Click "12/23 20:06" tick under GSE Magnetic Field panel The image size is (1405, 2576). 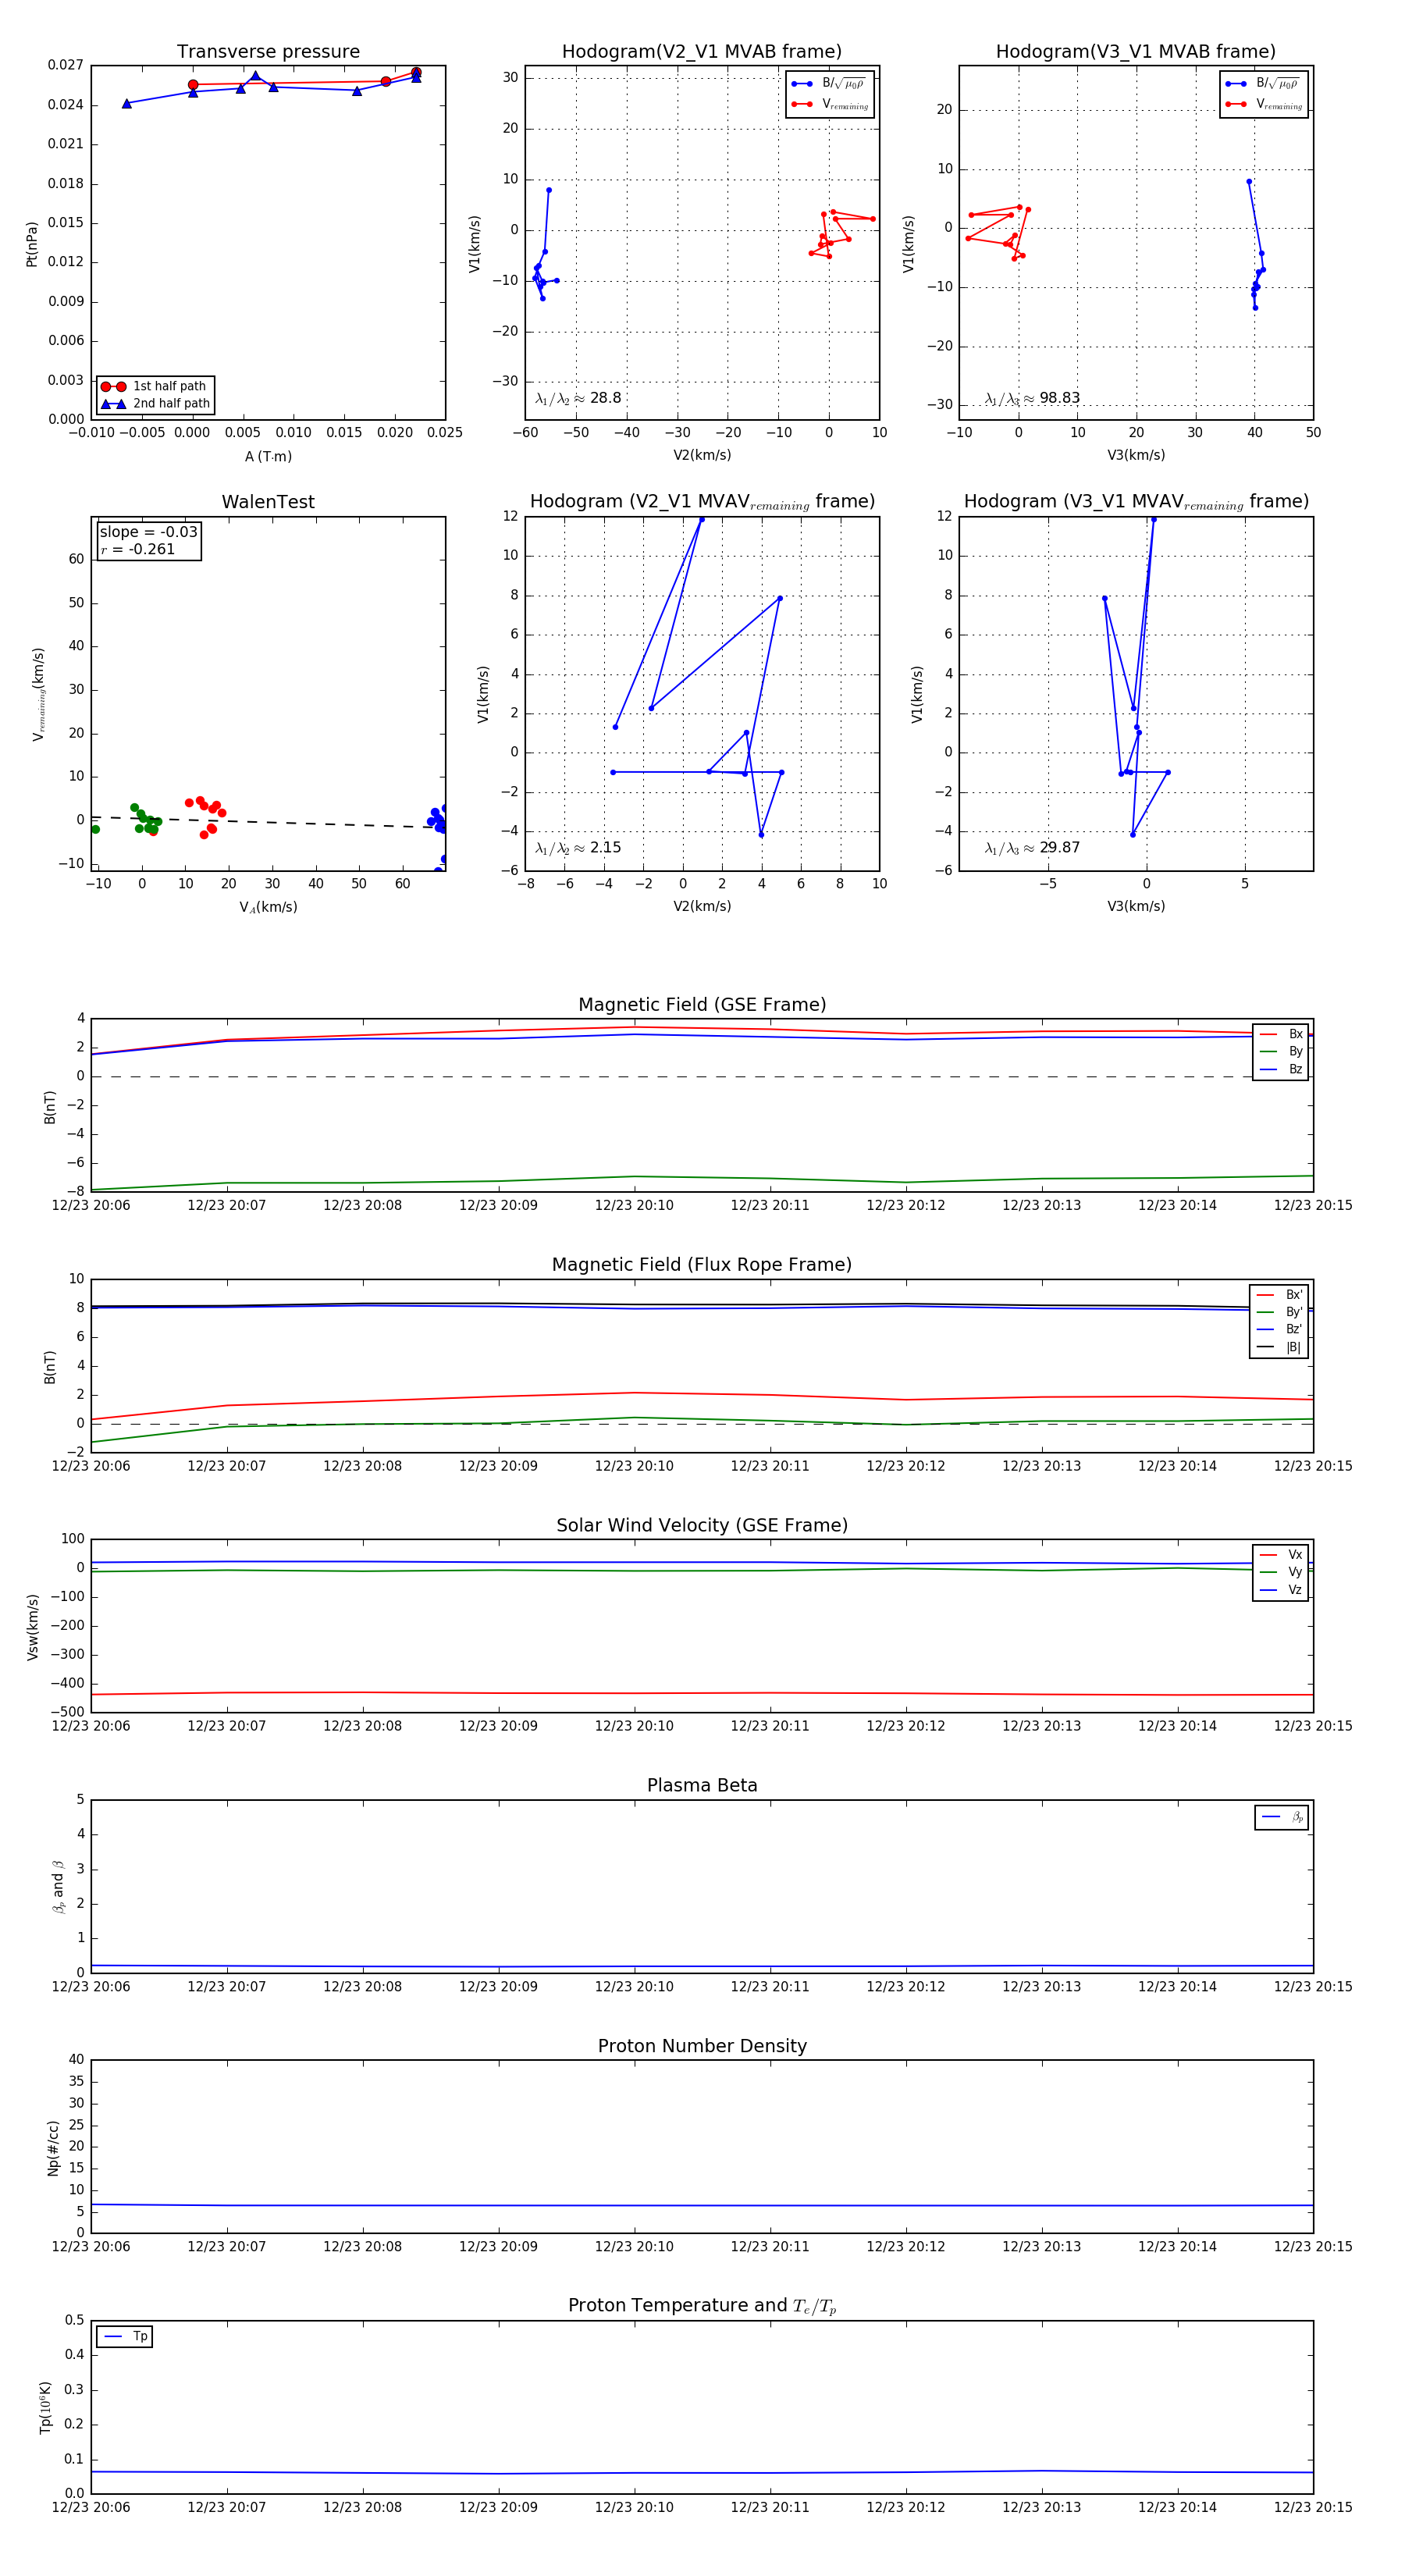click(91, 1205)
